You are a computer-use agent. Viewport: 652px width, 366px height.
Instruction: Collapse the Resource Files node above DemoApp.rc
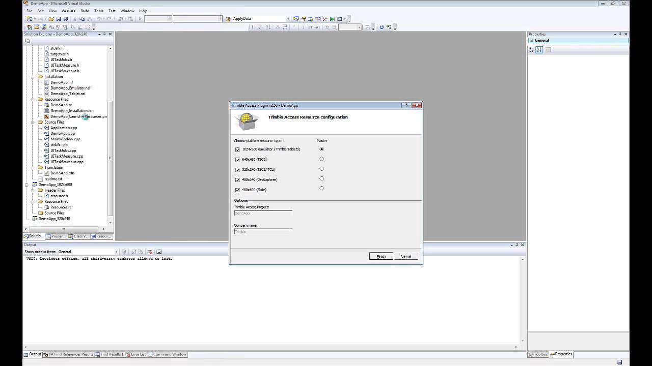33,99
